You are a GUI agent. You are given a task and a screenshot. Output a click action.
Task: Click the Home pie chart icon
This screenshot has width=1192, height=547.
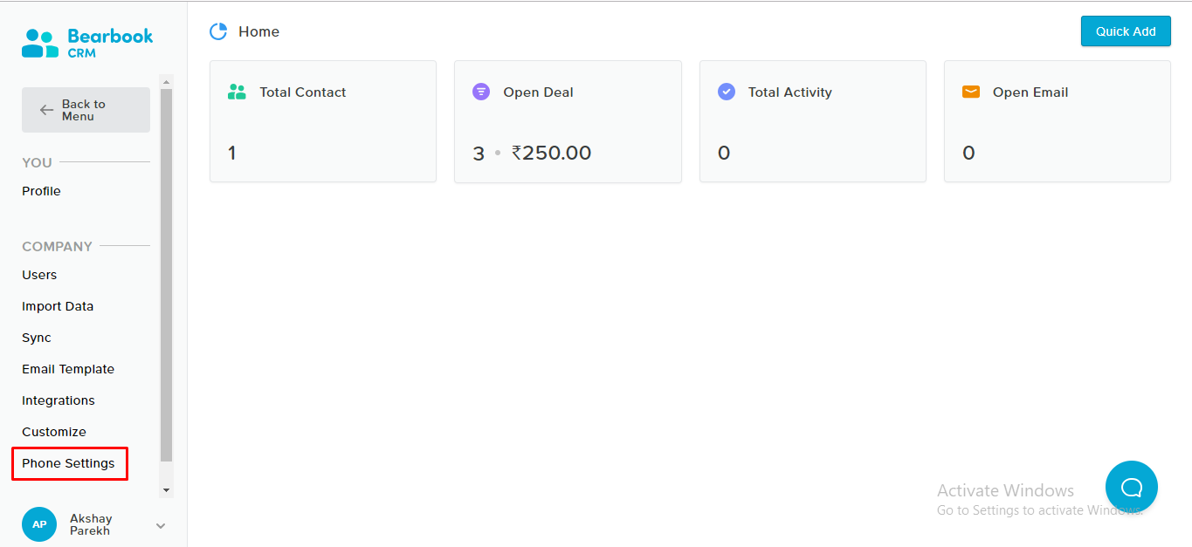tap(218, 31)
